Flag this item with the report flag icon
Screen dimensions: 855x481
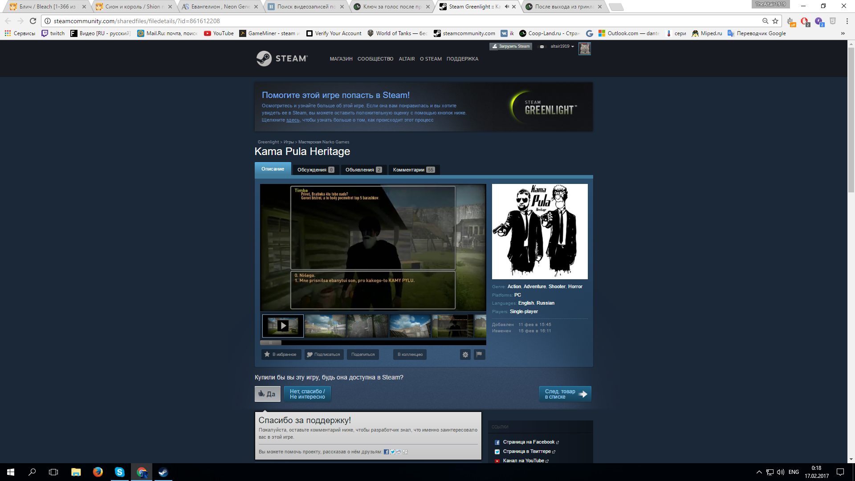(x=479, y=355)
